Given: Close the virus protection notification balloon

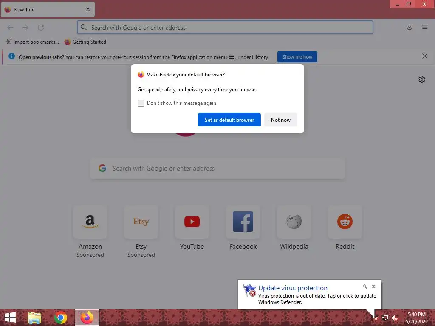Looking at the screenshot, I should pyautogui.click(x=373, y=287).
